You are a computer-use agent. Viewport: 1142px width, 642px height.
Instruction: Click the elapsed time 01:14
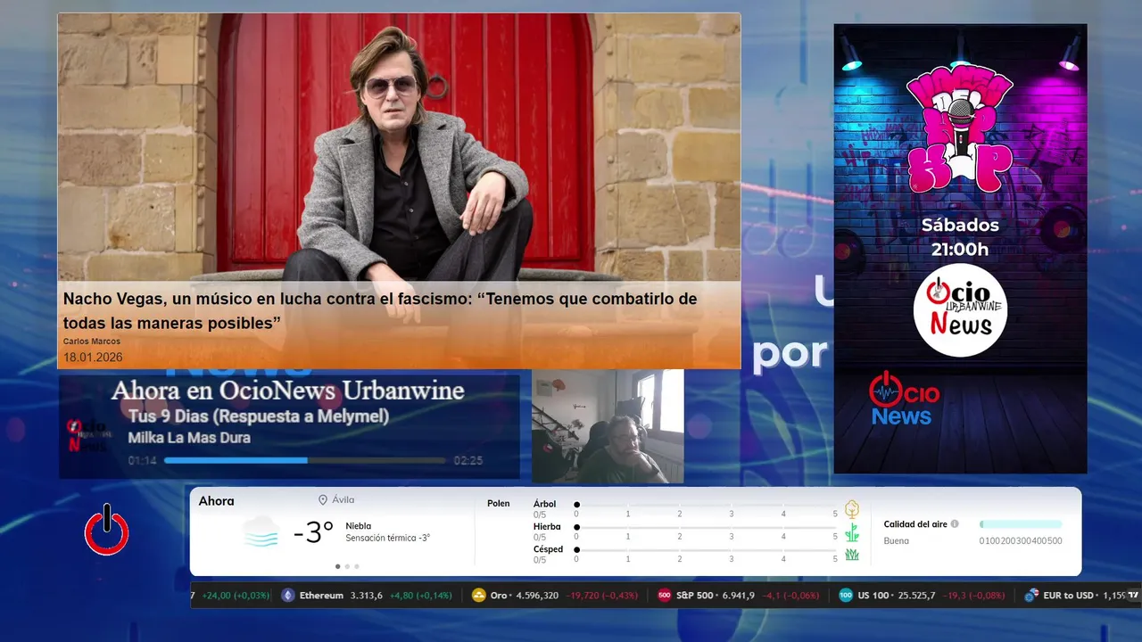[x=142, y=460]
